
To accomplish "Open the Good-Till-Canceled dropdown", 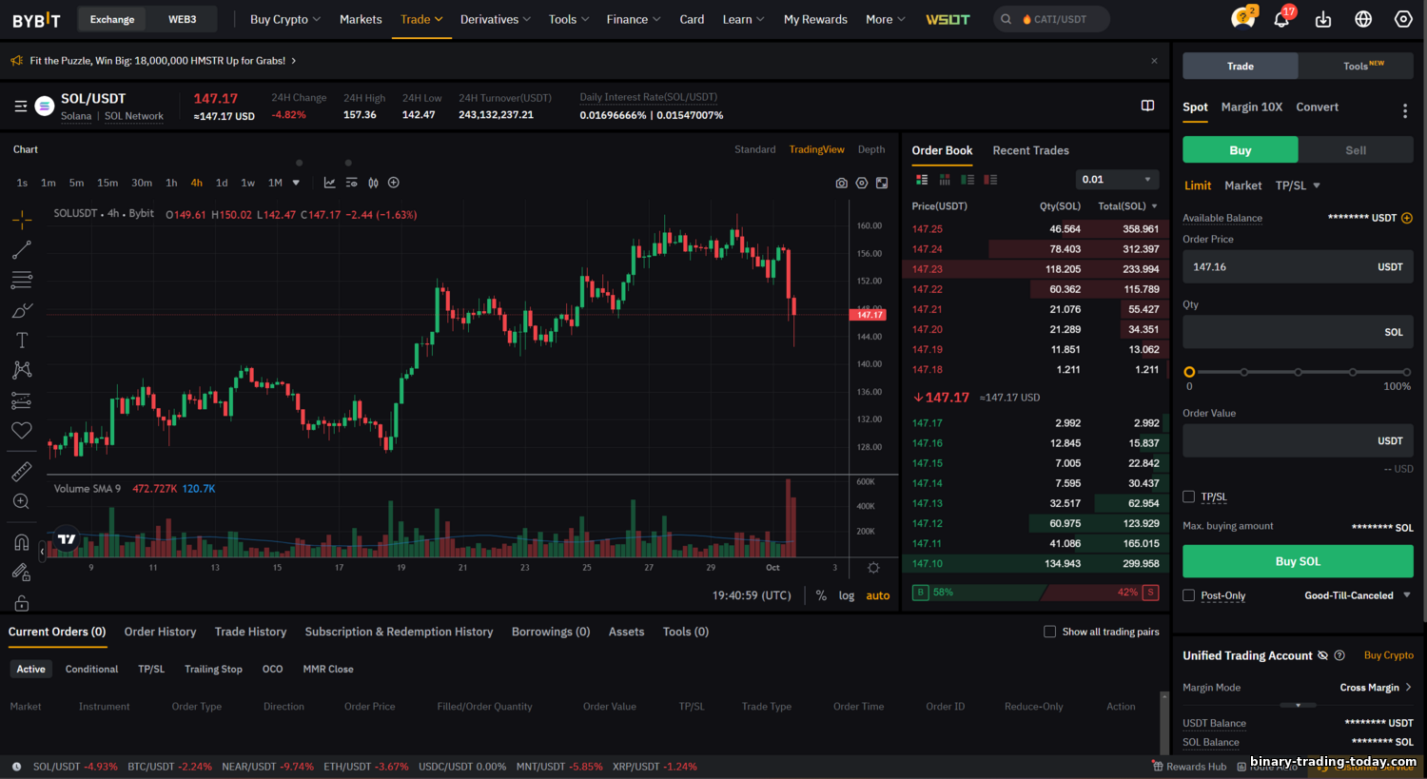I will [1358, 595].
